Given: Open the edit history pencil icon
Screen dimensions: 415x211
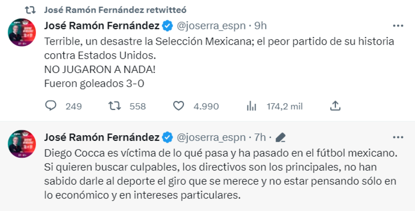Looking at the screenshot, I should tap(281, 137).
